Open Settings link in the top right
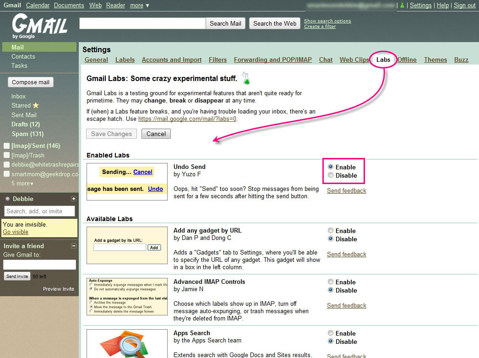The width and height of the screenshot is (479, 358). [421, 5]
